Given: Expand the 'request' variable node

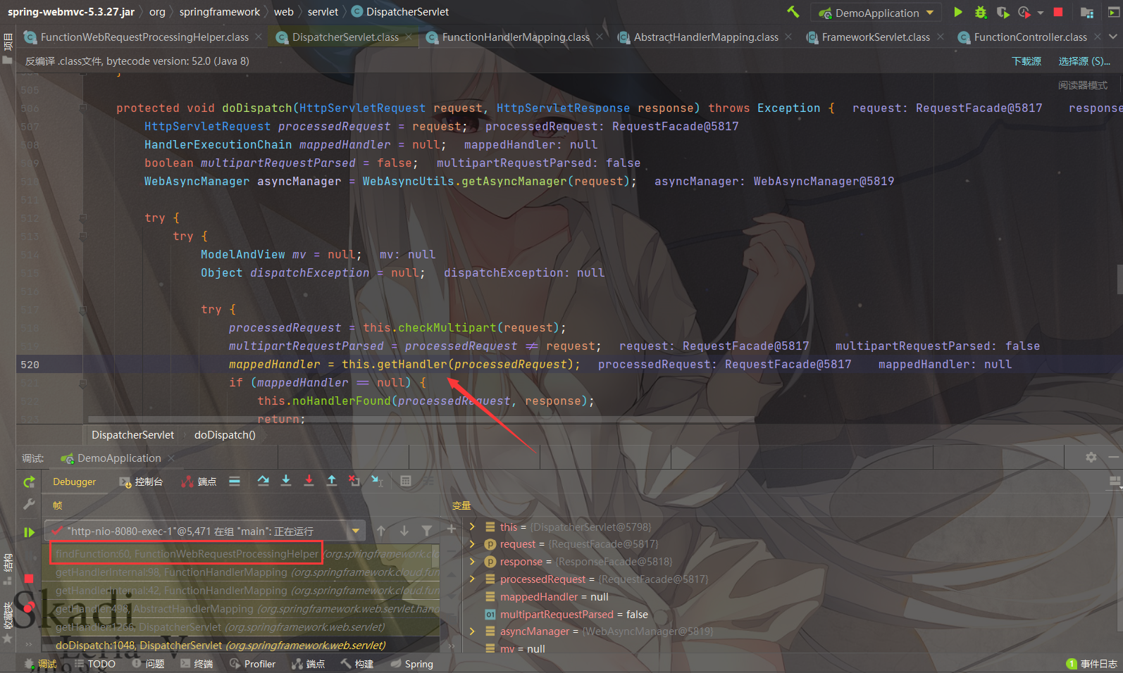Looking at the screenshot, I should pyautogui.click(x=473, y=543).
